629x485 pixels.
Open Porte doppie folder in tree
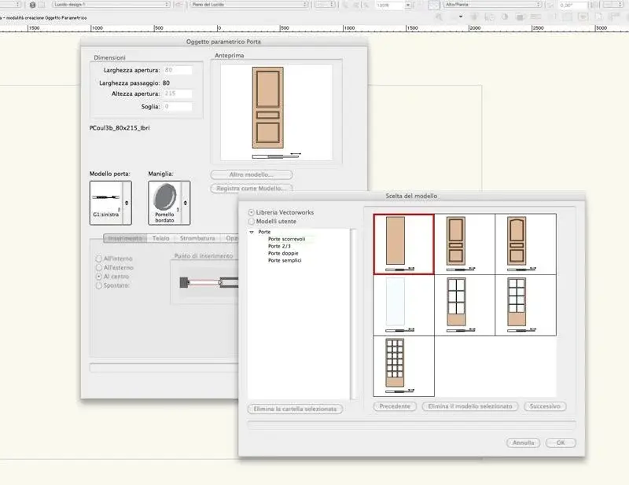pos(283,253)
